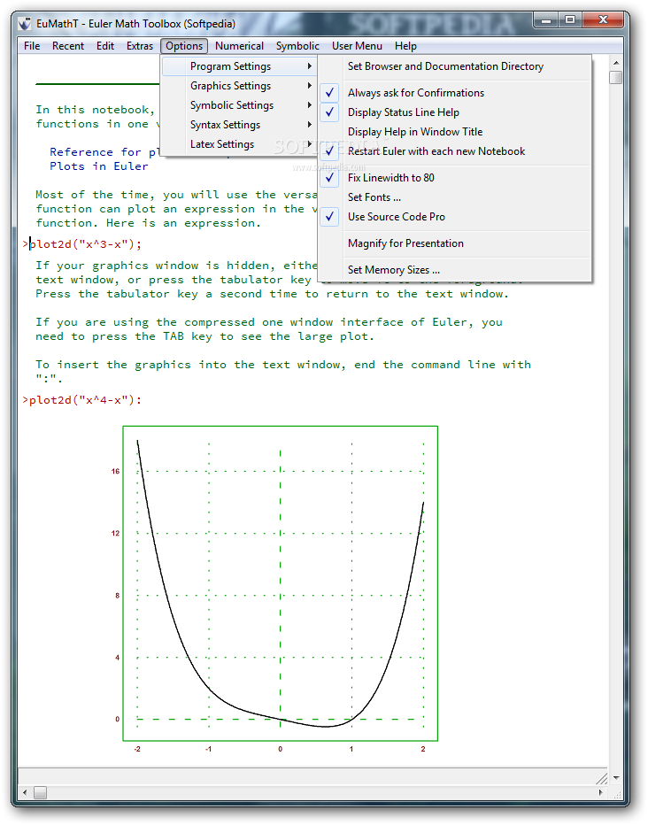This screenshot has width=648, height=825.
Task: Open Set Memory Sizes dialog
Action: point(454,270)
